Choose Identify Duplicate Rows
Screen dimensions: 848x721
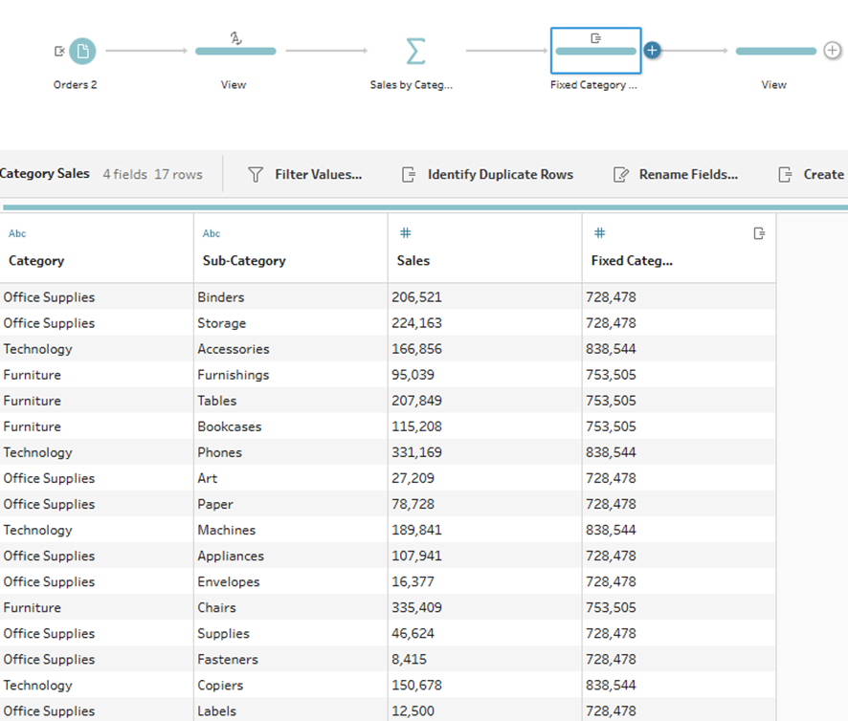pyautogui.click(x=487, y=174)
